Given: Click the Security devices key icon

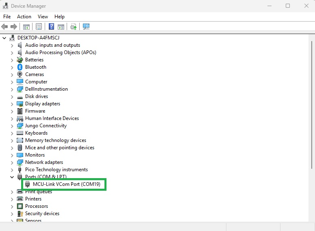Looking at the screenshot, I should coord(20,214).
